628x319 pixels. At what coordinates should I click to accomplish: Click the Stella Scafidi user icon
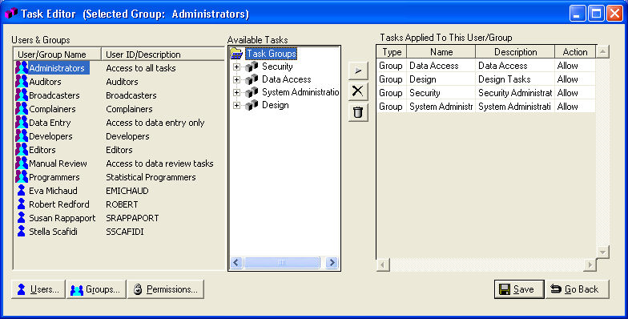pyautogui.click(x=22, y=231)
